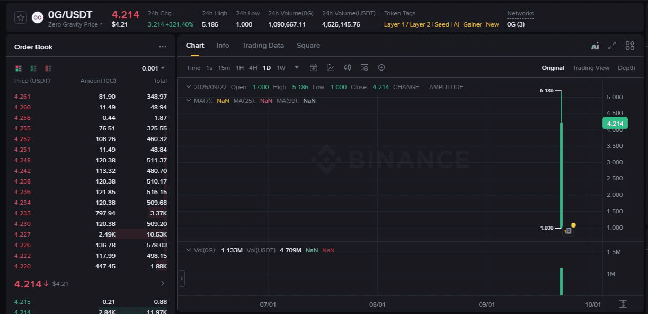
Task: Click the Amount (0G) column header
Action: pos(98,81)
